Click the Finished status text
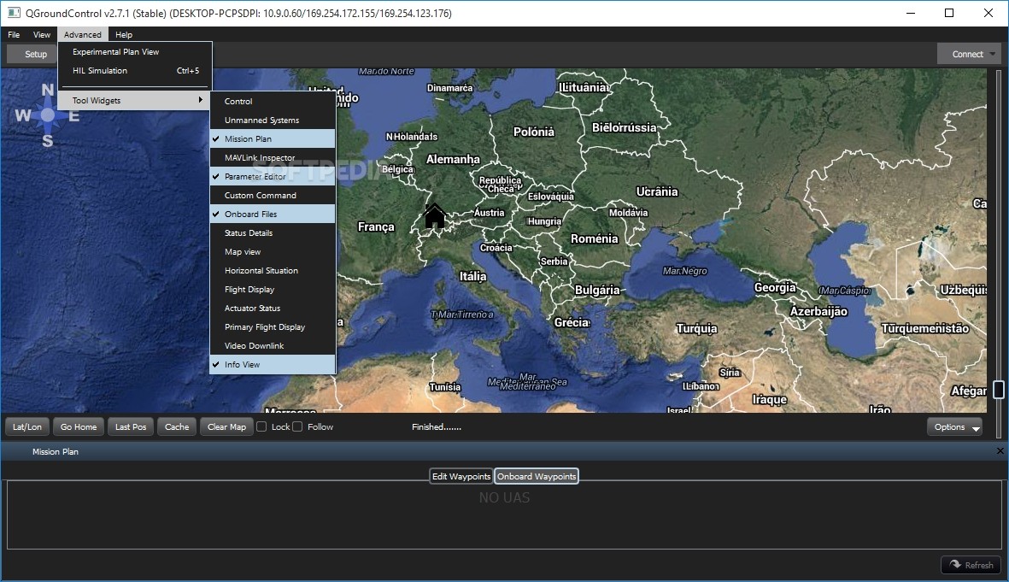The image size is (1009, 582). coord(437,426)
